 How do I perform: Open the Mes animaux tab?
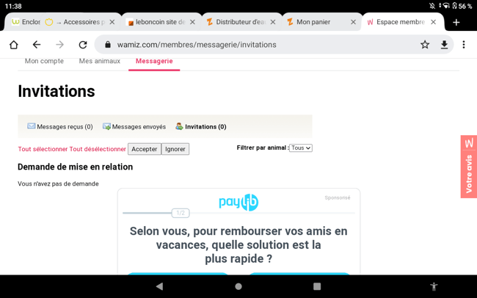point(99,61)
